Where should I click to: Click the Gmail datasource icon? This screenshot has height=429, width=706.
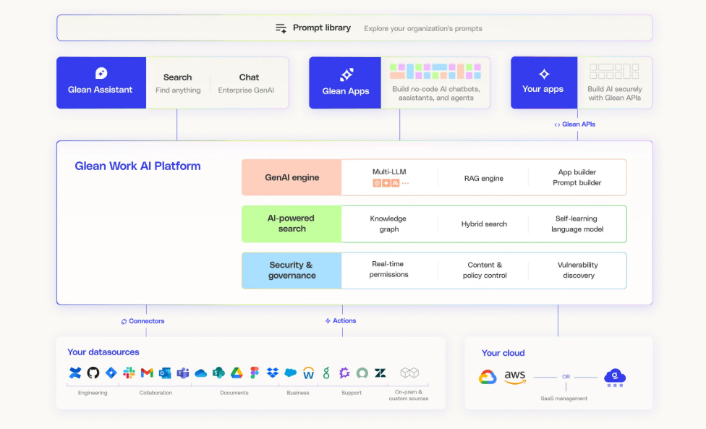coord(147,373)
